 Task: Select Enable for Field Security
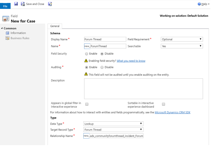coord(86,54)
